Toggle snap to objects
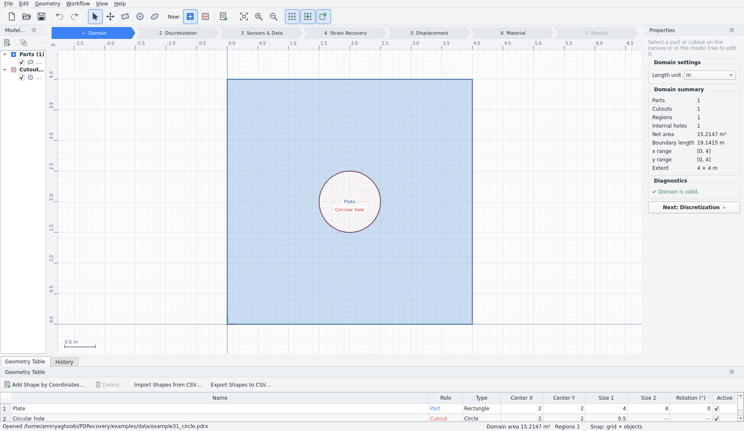Image resolution: width=744 pixels, height=431 pixels. pyautogui.click(x=323, y=16)
